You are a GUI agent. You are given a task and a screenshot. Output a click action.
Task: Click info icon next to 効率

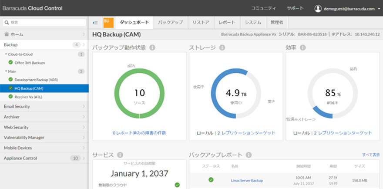click(302, 47)
